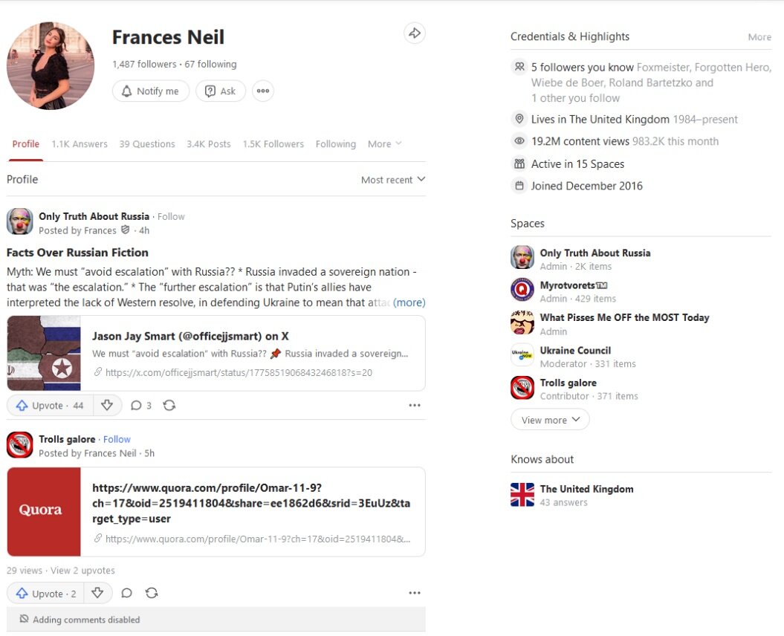Viewport: 784px width, 636px height.
Task: Click the UK flag topic icon
Action: (522, 495)
